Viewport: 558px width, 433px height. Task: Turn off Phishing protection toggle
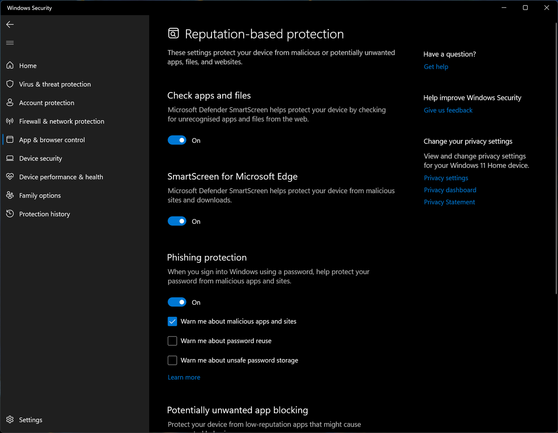pyautogui.click(x=177, y=302)
